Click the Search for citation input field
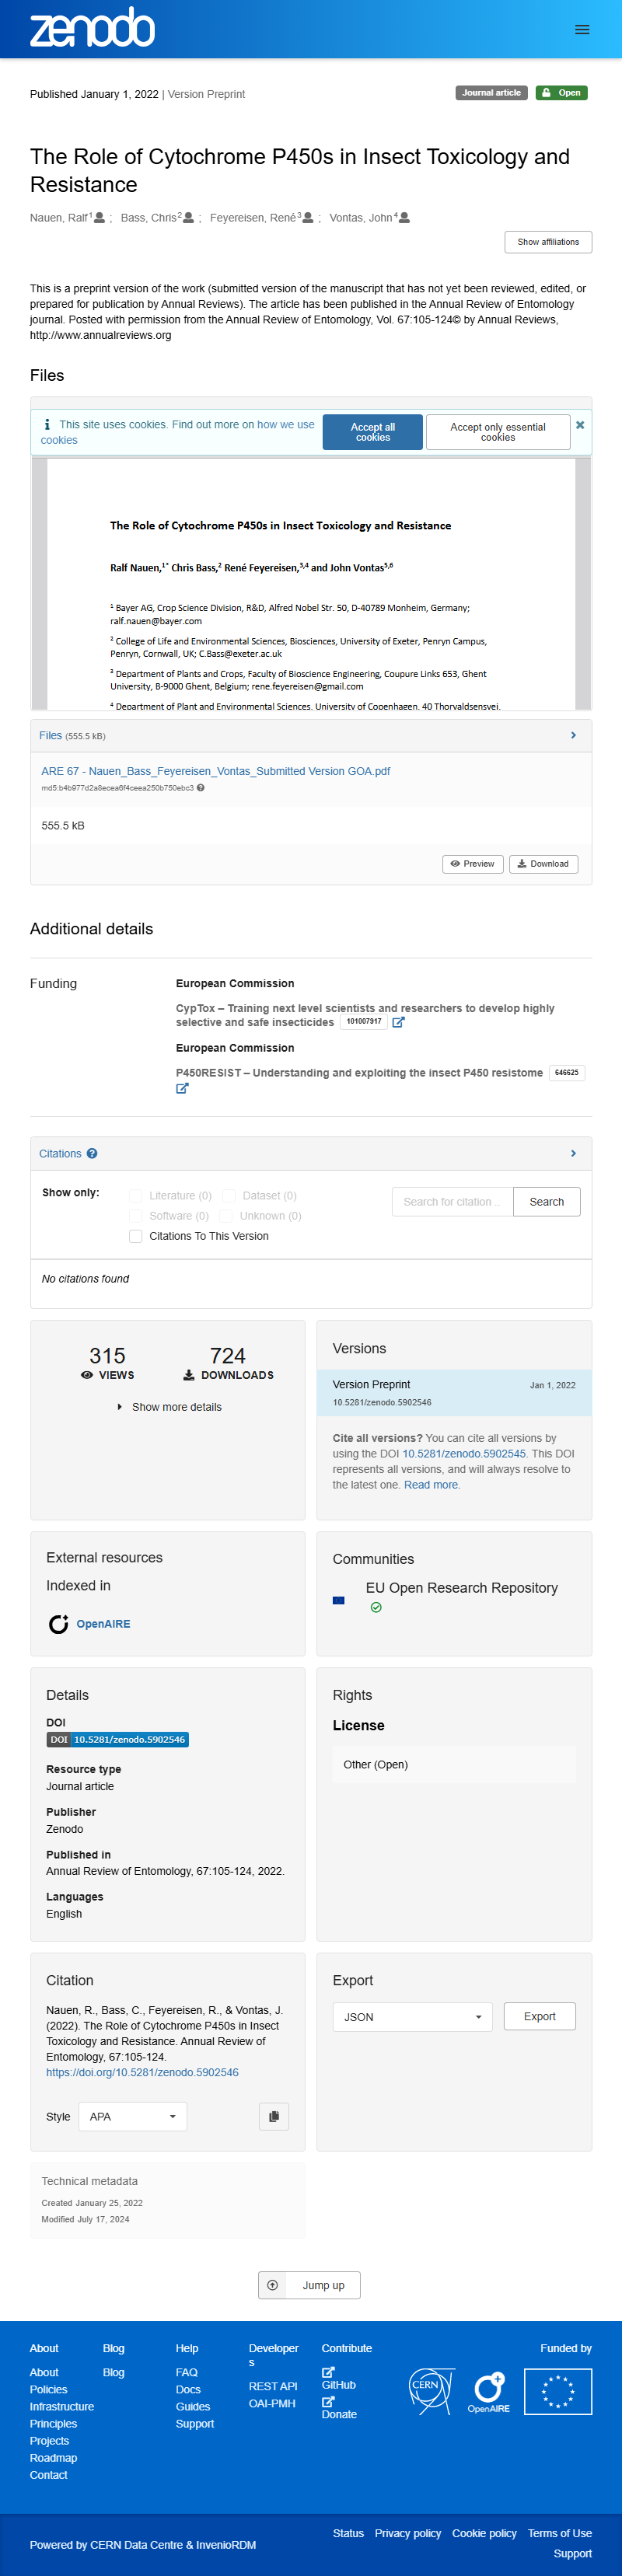This screenshot has width=622, height=2576. point(453,1201)
